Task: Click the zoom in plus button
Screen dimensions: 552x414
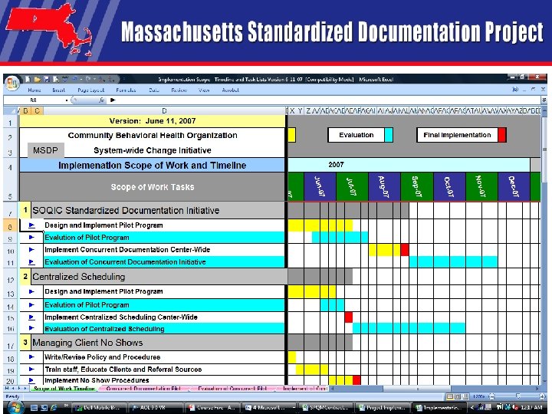Action: tap(542, 396)
